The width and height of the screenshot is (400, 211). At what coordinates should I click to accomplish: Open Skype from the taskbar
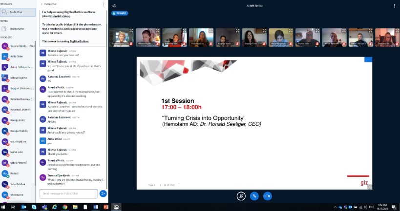pos(34,207)
